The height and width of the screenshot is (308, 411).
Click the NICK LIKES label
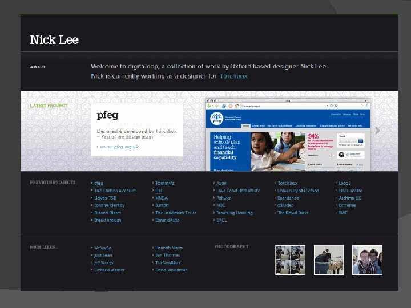pyautogui.click(x=44, y=247)
